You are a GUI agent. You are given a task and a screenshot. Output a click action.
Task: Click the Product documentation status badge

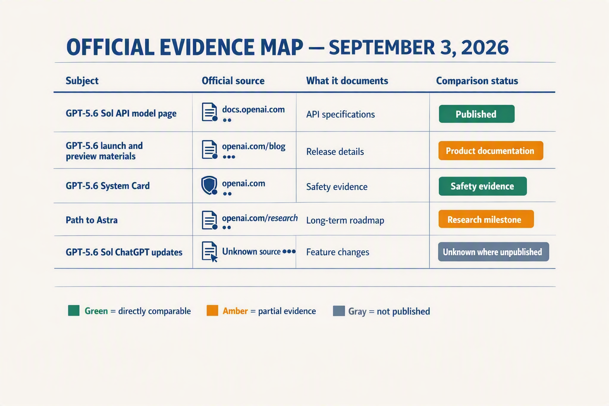[x=490, y=151]
